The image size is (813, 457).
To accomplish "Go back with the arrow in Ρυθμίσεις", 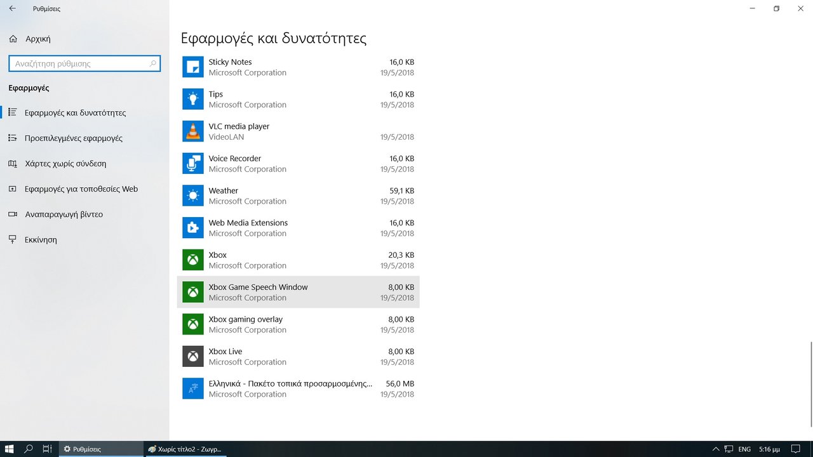I will (x=12, y=9).
